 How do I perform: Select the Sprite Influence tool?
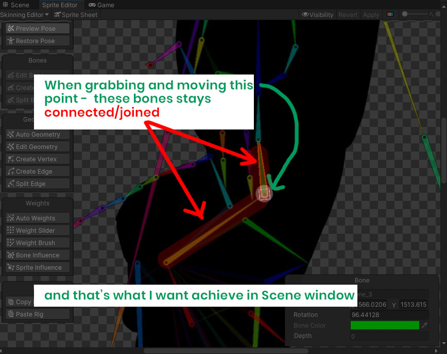[x=37, y=267]
